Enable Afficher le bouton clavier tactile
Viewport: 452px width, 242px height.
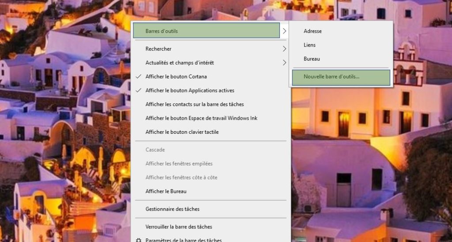(211, 132)
